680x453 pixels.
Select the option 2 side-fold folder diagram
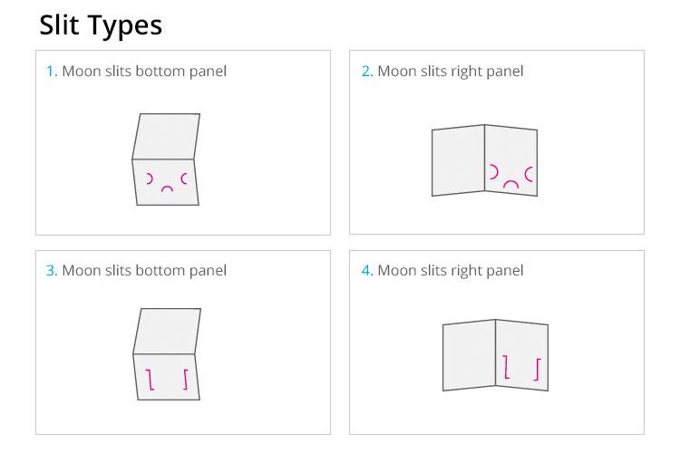484,160
